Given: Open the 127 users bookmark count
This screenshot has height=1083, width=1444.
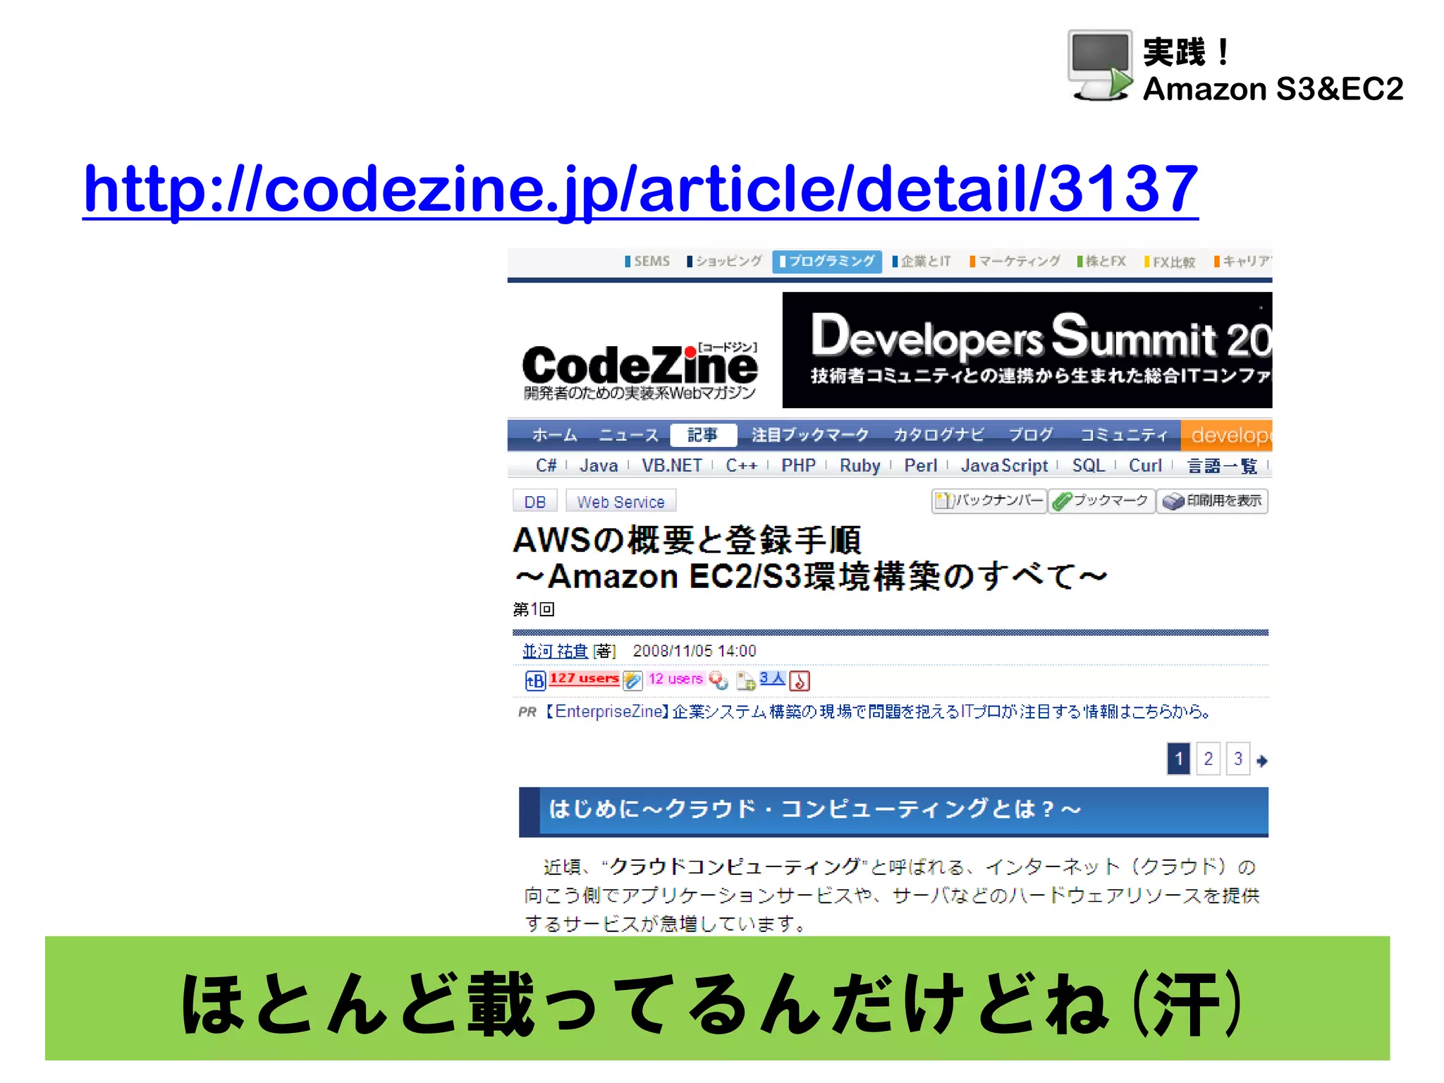Looking at the screenshot, I should (x=584, y=678).
